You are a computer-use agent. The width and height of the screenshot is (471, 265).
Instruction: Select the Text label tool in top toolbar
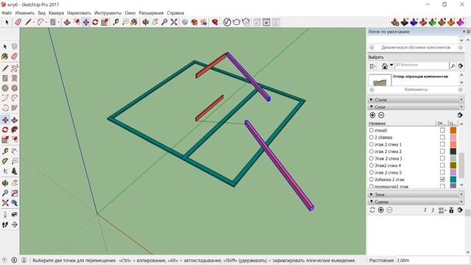tap(125, 22)
